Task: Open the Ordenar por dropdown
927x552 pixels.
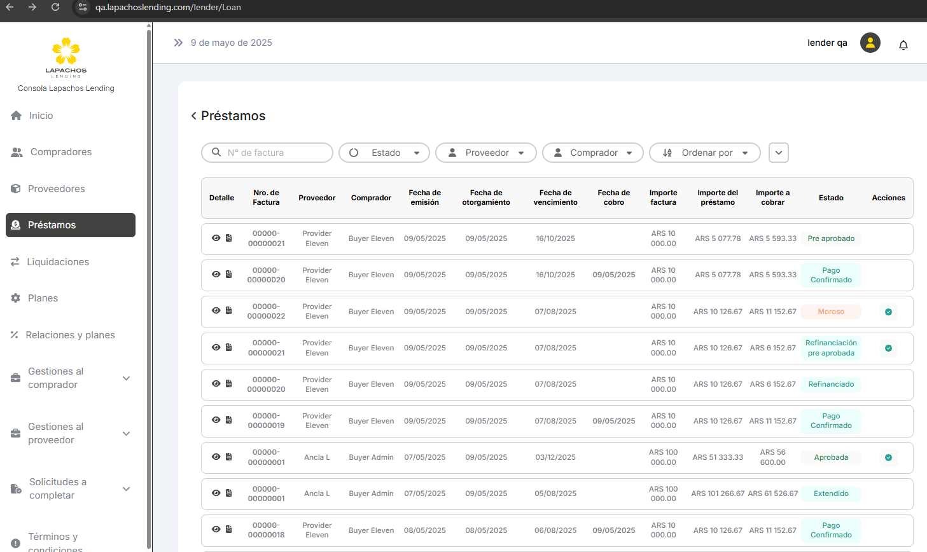Action: click(x=705, y=153)
